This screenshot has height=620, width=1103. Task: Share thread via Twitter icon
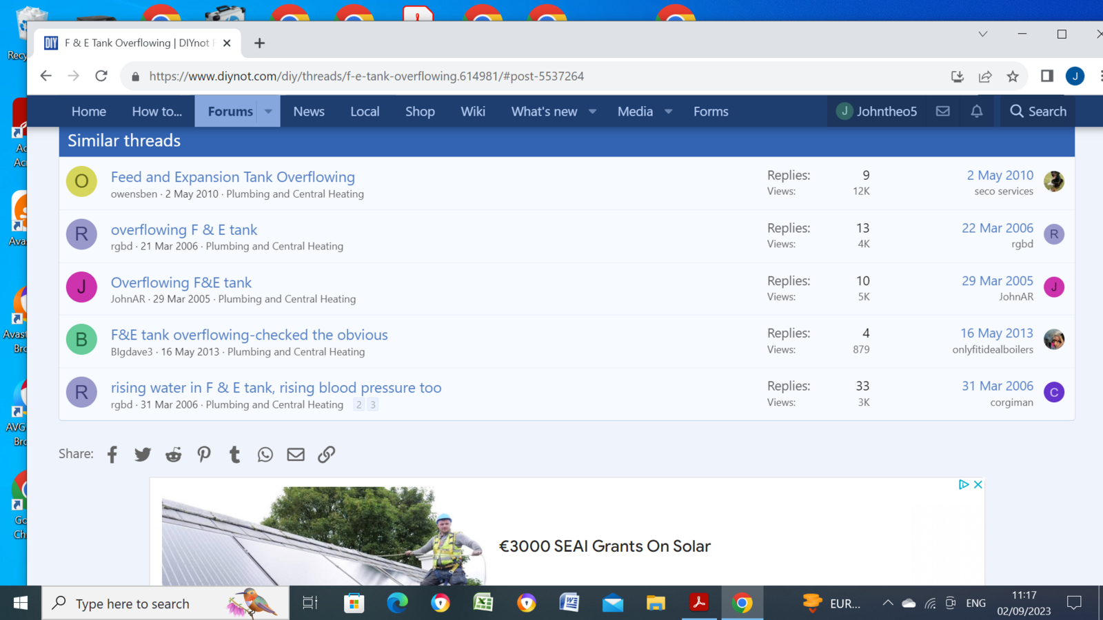coord(143,455)
